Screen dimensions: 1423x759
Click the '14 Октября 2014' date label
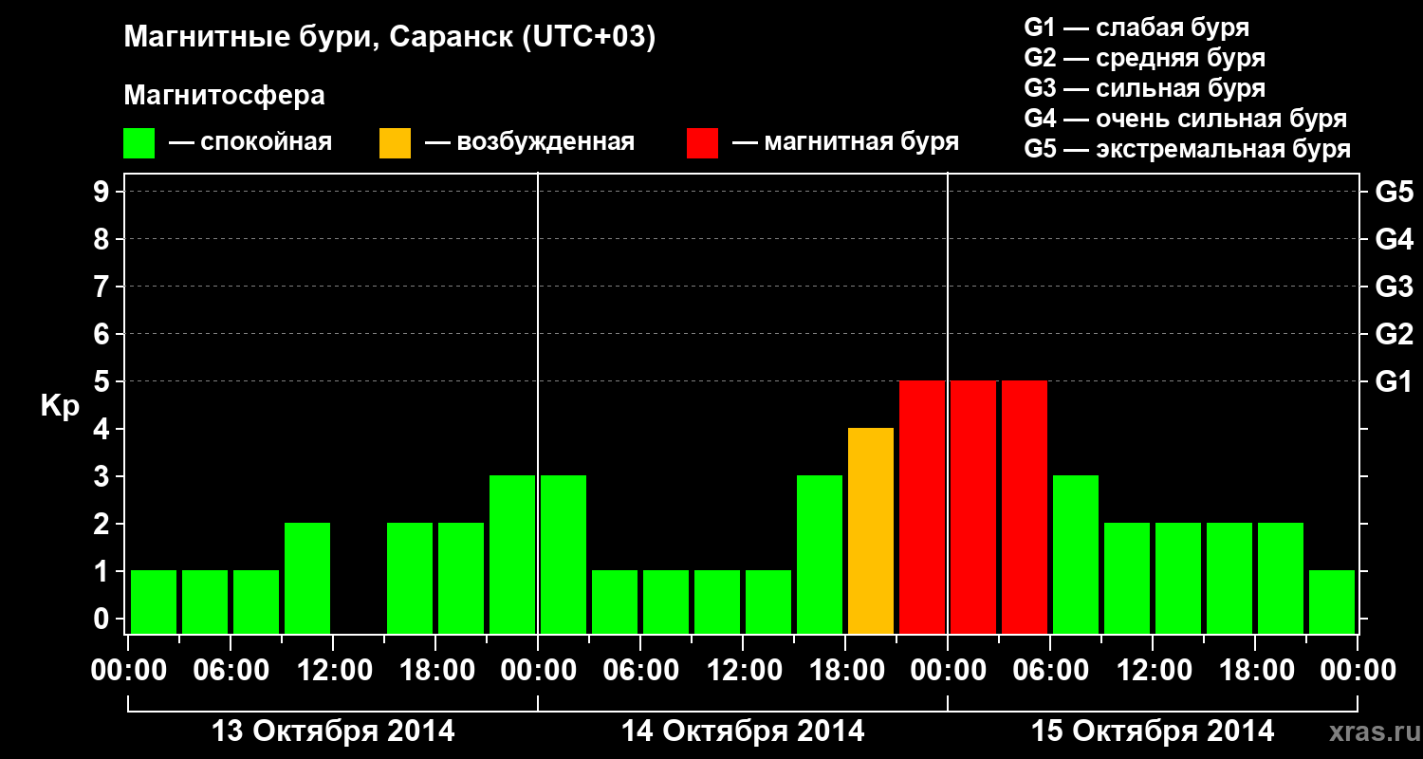(743, 731)
